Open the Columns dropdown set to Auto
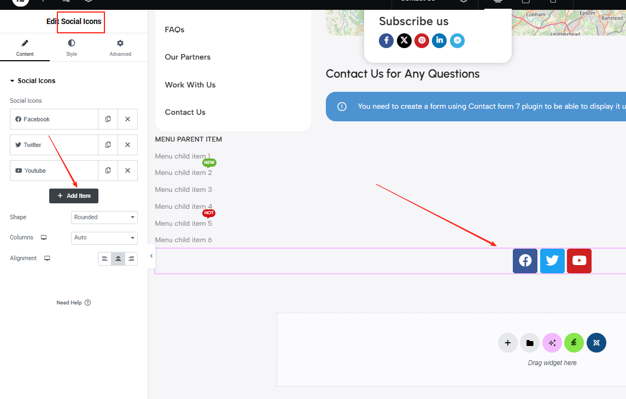626x399 pixels. pos(104,238)
